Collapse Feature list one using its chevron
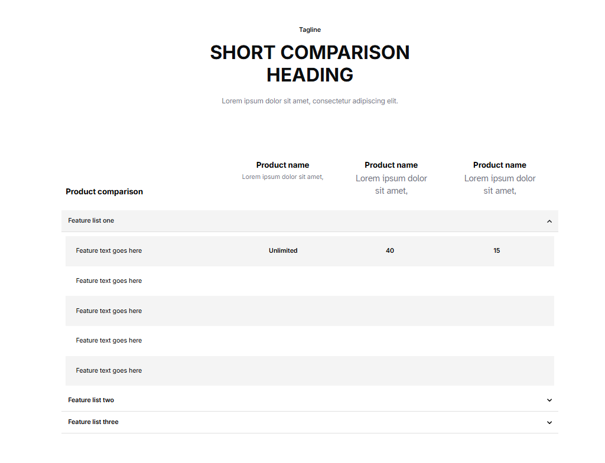 pos(549,221)
